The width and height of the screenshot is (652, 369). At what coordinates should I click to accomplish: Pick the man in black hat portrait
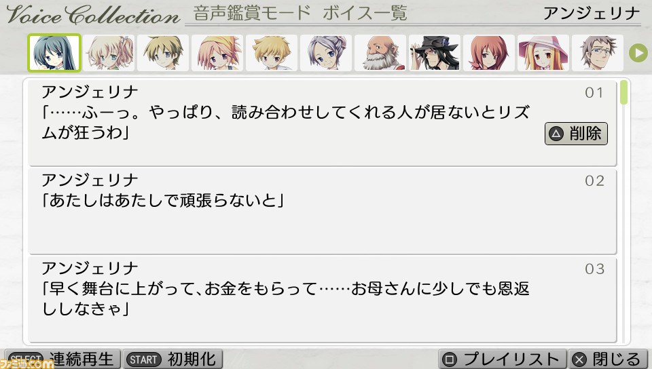click(x=435, y=53)
